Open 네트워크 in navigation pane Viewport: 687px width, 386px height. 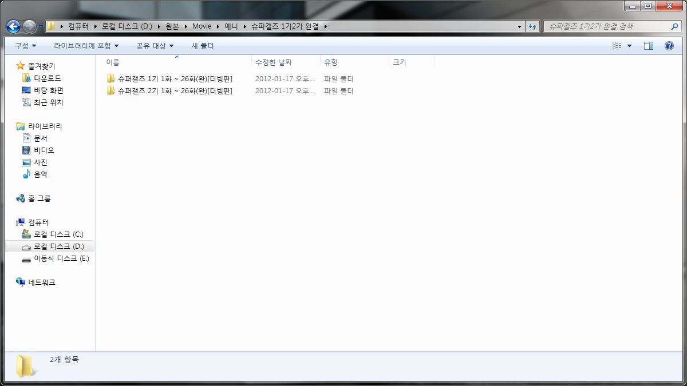pyautogui.click(x=41, y=282)
